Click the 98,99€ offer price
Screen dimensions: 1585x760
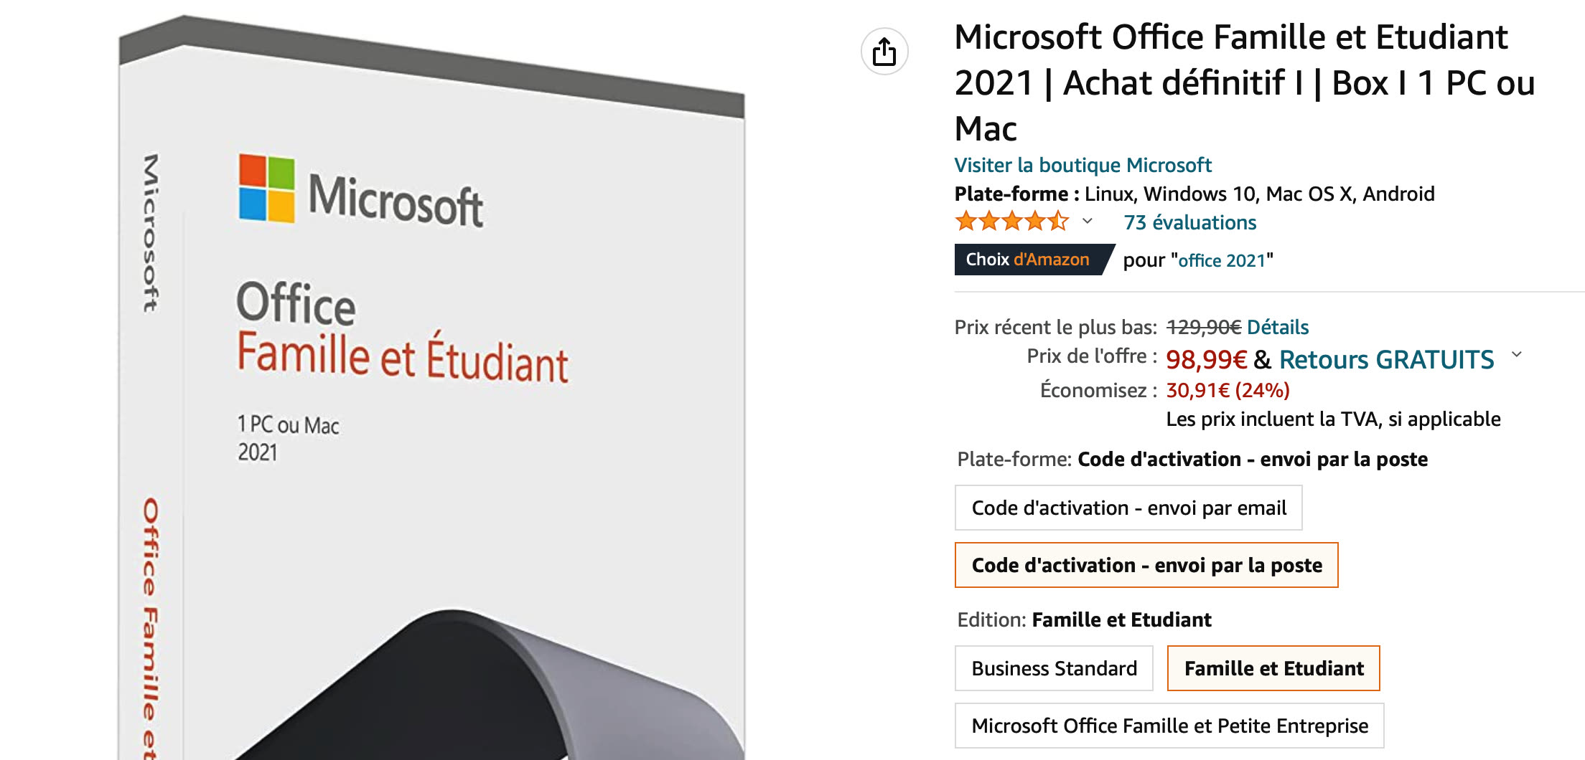1206,359
